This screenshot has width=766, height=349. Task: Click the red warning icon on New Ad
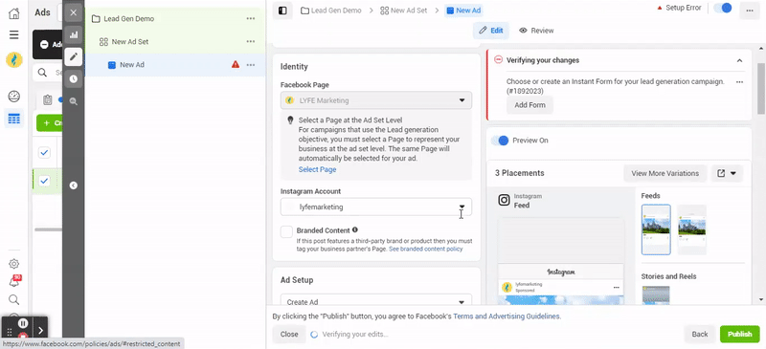click(x=236, y=64)
